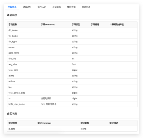The image size is (143, 138).
Task: Click the string type in db_name row
Action: pyautogui.click(x=75, y=30)
